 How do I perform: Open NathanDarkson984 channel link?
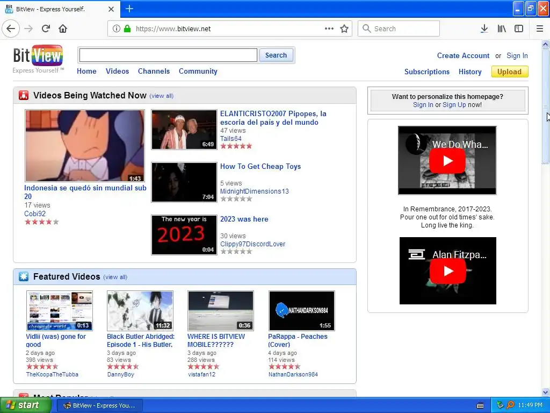pos(293,374)
